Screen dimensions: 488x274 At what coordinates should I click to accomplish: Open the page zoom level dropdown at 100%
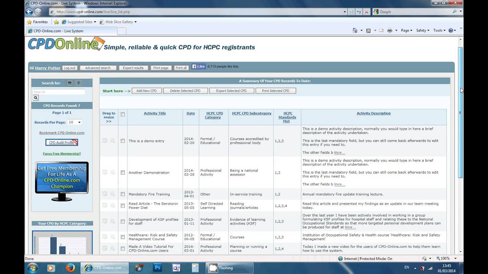(455, 258)
